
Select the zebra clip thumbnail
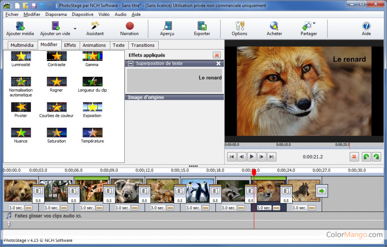coord(304,190)
